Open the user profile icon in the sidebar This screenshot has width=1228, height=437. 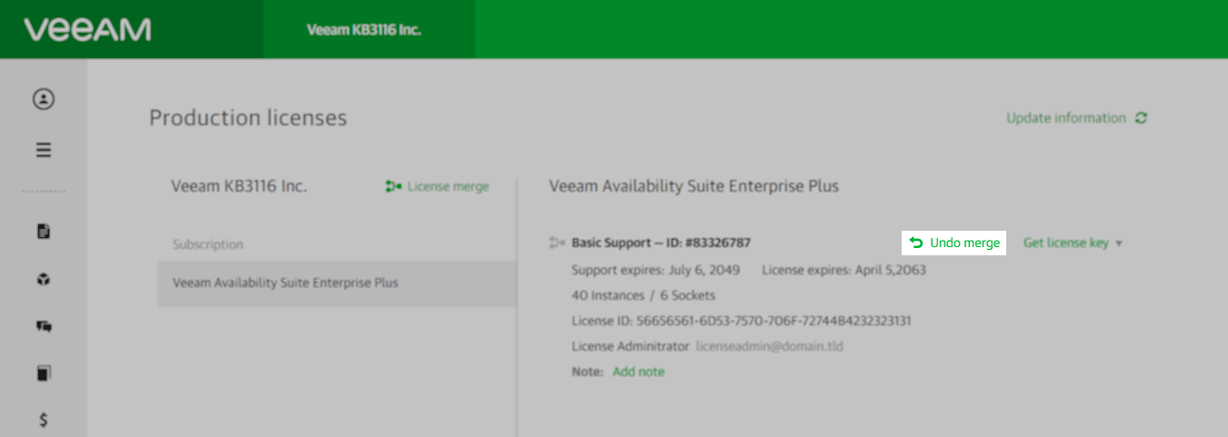pyautogui.click(x=44, y=99)
